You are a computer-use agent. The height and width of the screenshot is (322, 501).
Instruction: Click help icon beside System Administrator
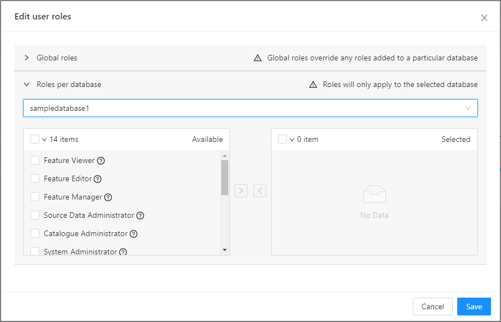[123, 252]
